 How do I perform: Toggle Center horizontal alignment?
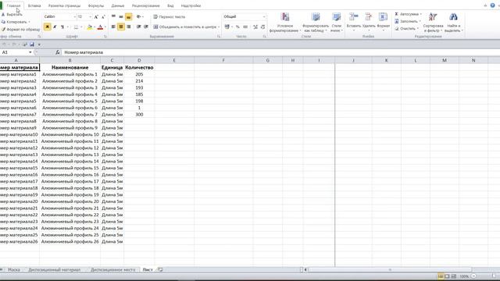pos(121,27)
